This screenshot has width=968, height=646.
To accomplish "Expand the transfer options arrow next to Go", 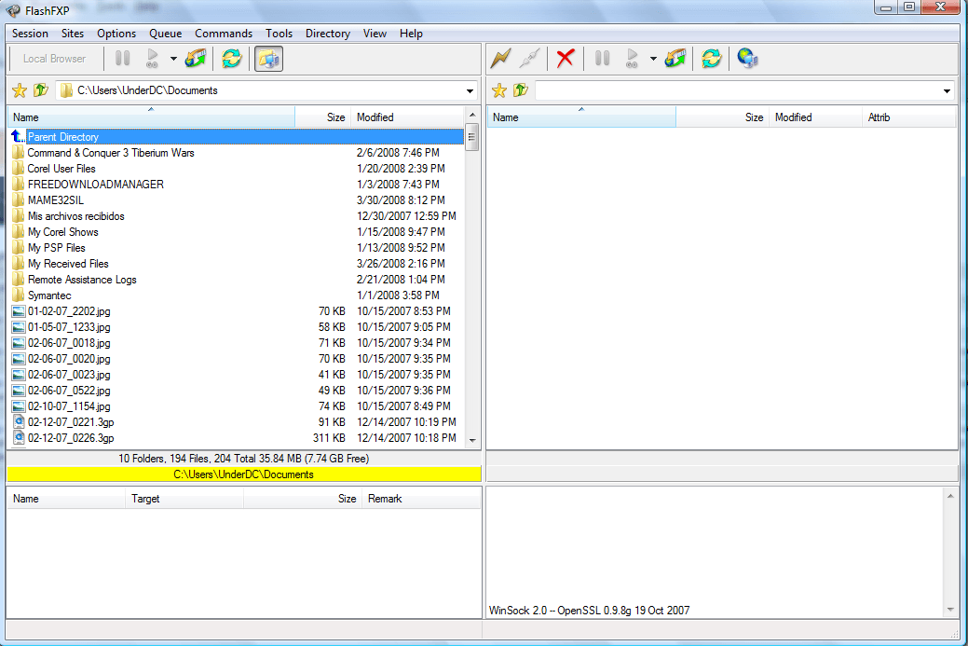I will [x=173, y=57].
